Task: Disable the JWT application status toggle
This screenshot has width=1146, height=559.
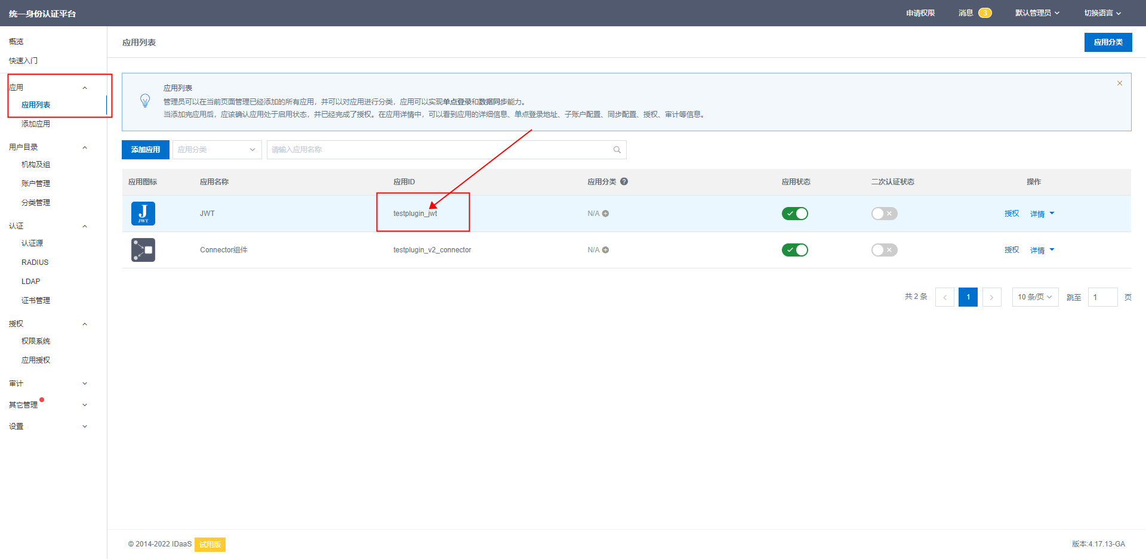Action: (x=794, y=214)
